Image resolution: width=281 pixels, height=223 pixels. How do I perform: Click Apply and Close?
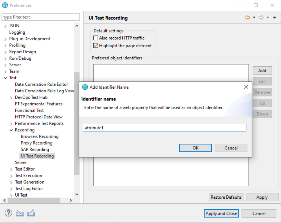[221, 213]
